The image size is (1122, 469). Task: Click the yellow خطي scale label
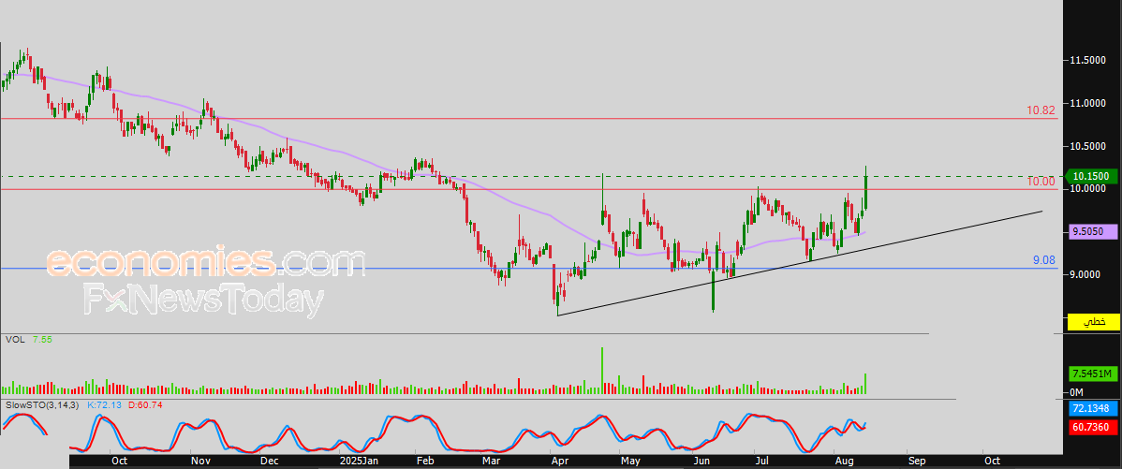tap(1093, 322)
